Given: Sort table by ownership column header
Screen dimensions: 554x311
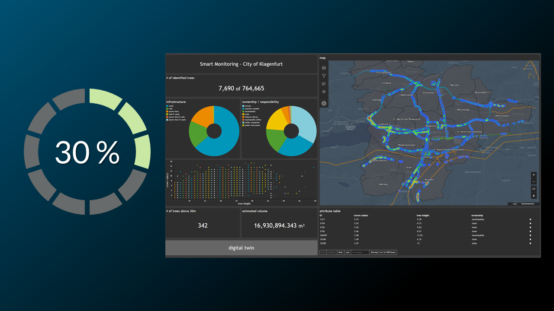Looking at the screenshot, I should point(477,215).
